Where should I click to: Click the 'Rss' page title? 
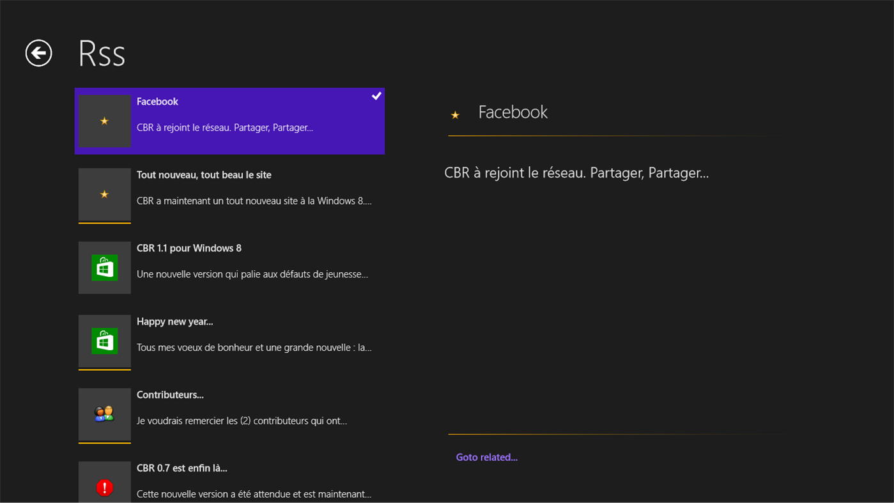coord(101,54)
